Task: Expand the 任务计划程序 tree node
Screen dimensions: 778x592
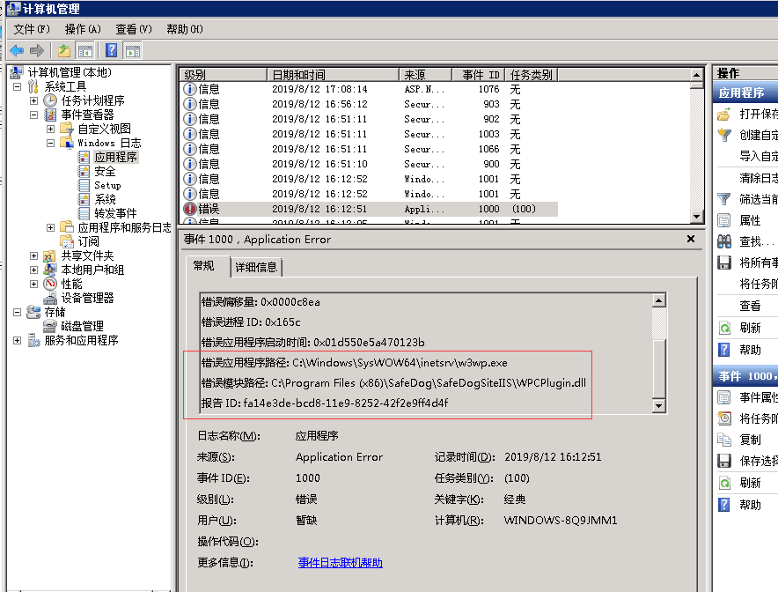Action: pos(34,100)
